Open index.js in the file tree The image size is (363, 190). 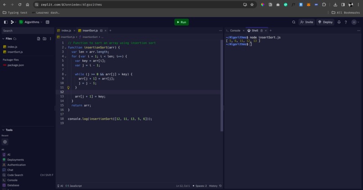coord(12,47)
